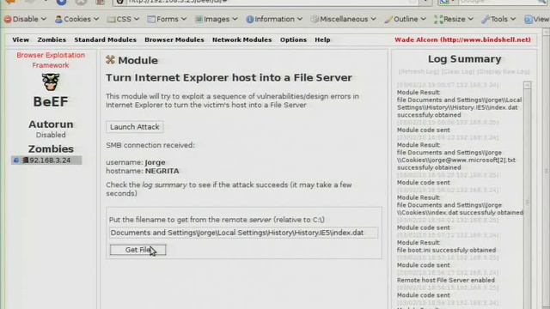
Task: Expand the Miscellaneous dropdown
Action: coord(344,19)
